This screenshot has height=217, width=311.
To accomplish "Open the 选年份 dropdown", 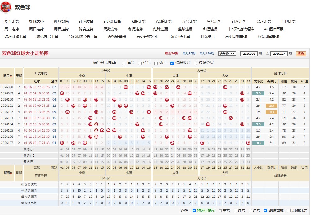I will (x=227, y=54).
